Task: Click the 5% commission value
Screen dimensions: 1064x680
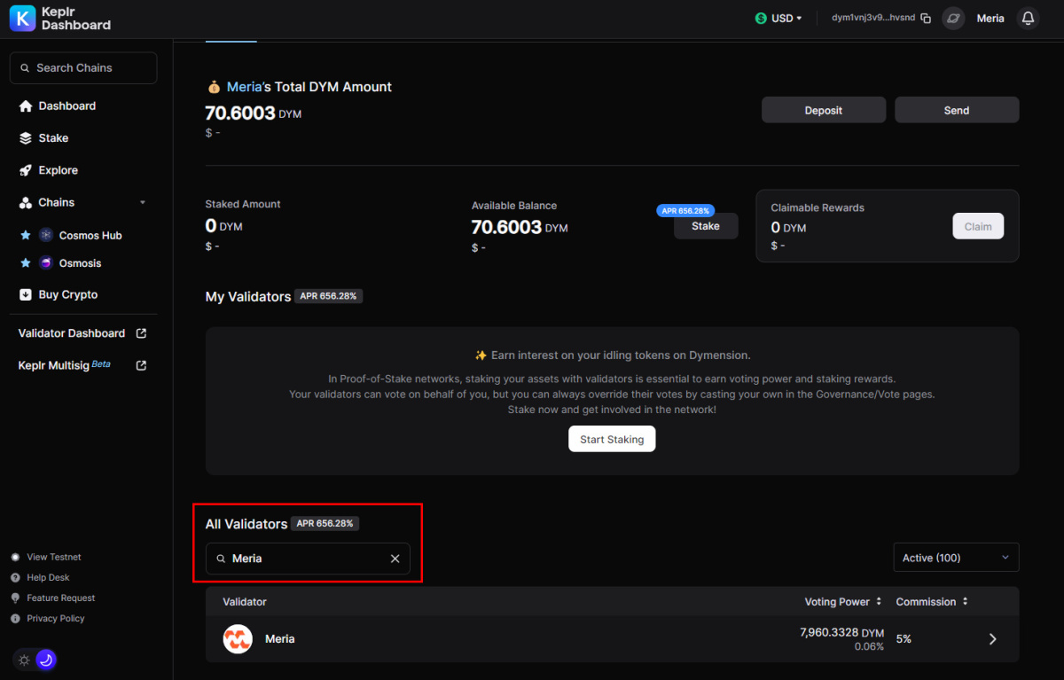Action: pos(904,639)
